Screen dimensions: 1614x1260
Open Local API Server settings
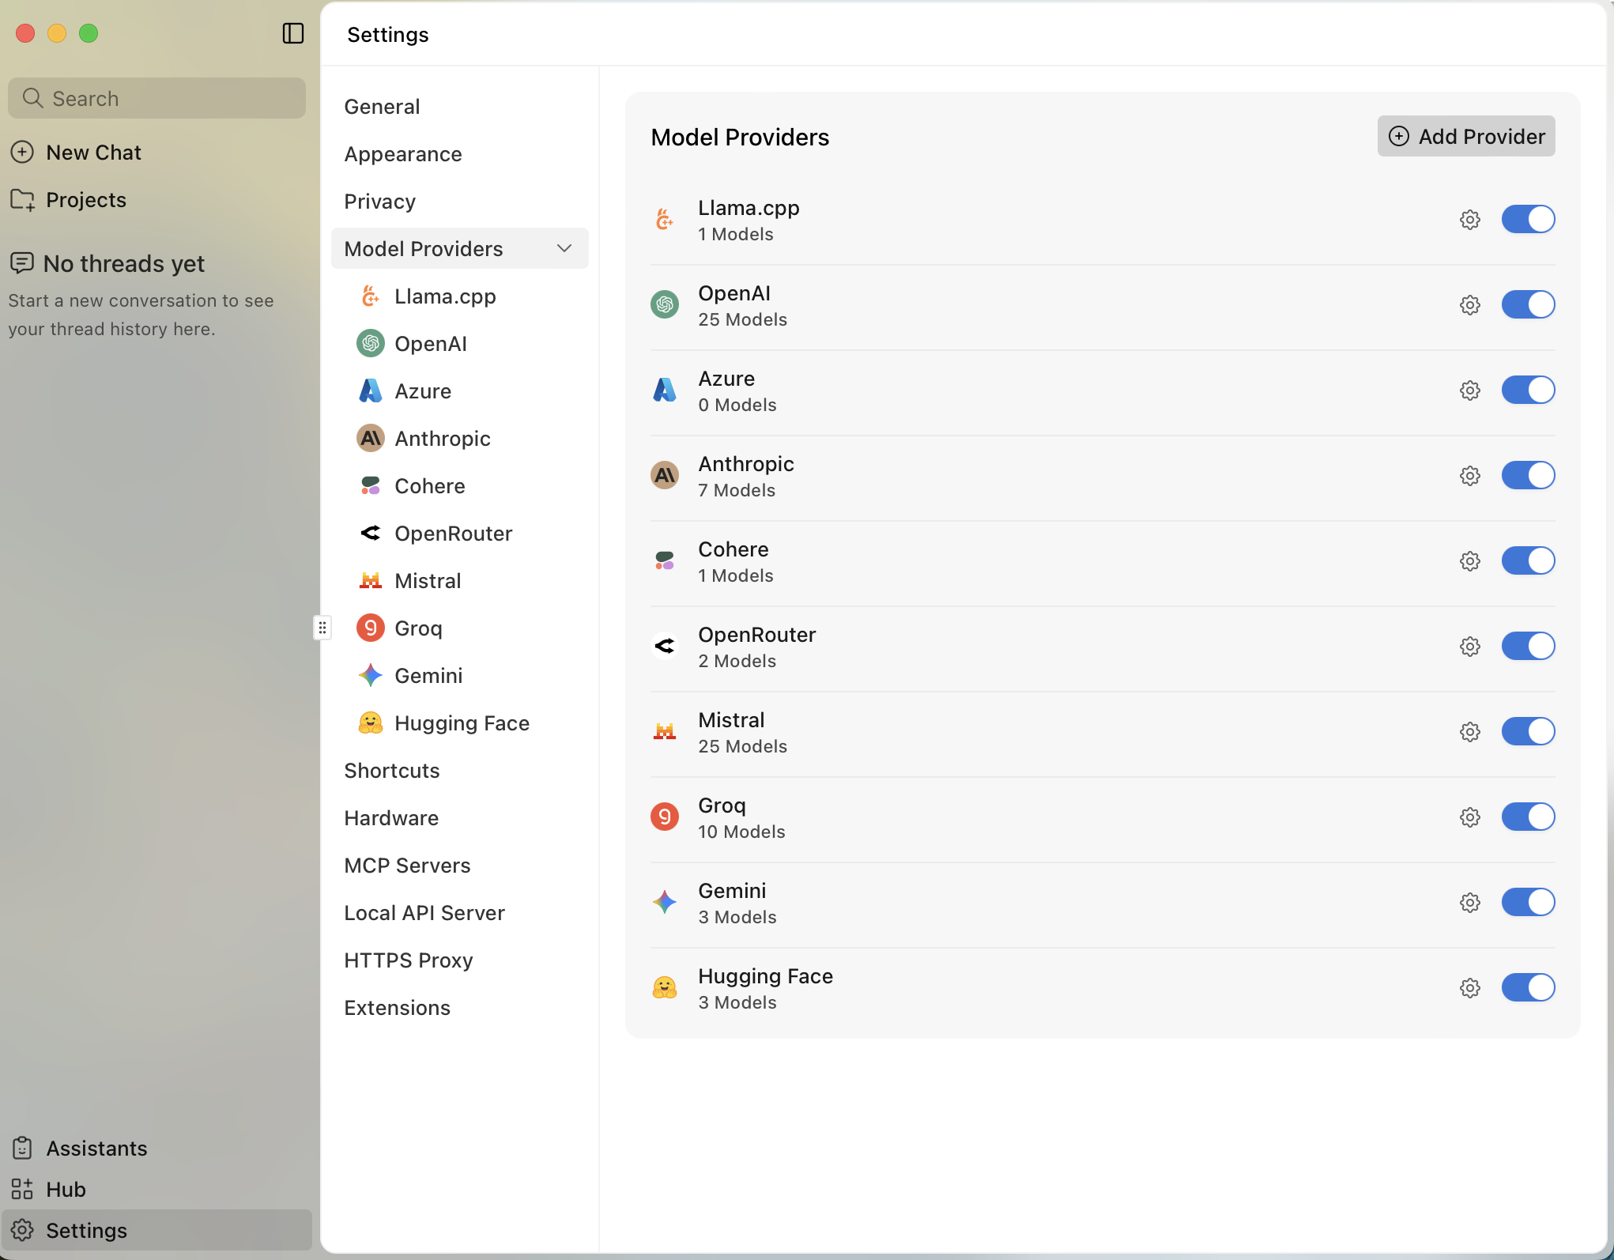click(460, 913)
